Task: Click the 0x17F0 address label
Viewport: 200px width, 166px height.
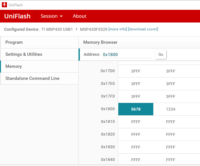Action: [x=108, y=96]
